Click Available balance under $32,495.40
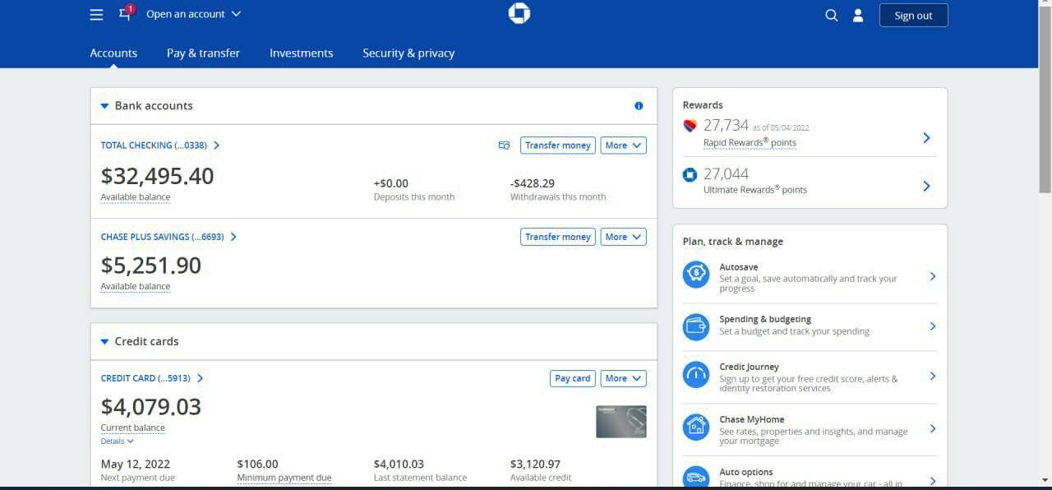The image size is (1052, 490). coord(136,197)
